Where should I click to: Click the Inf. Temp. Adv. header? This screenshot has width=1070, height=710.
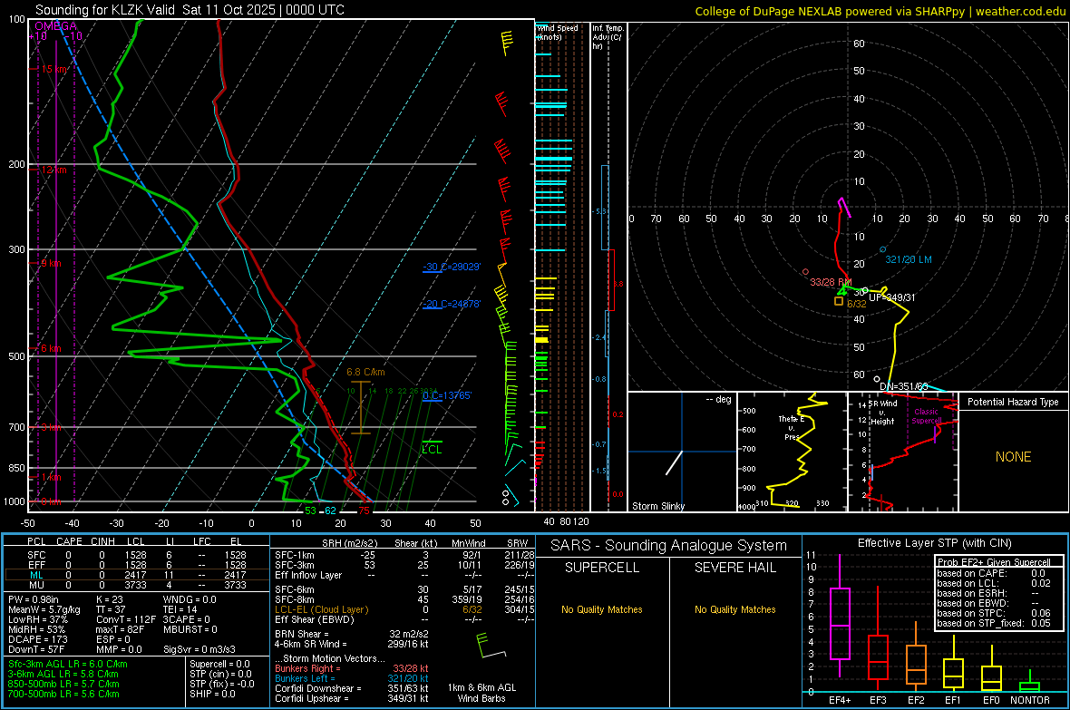(608, 37)
